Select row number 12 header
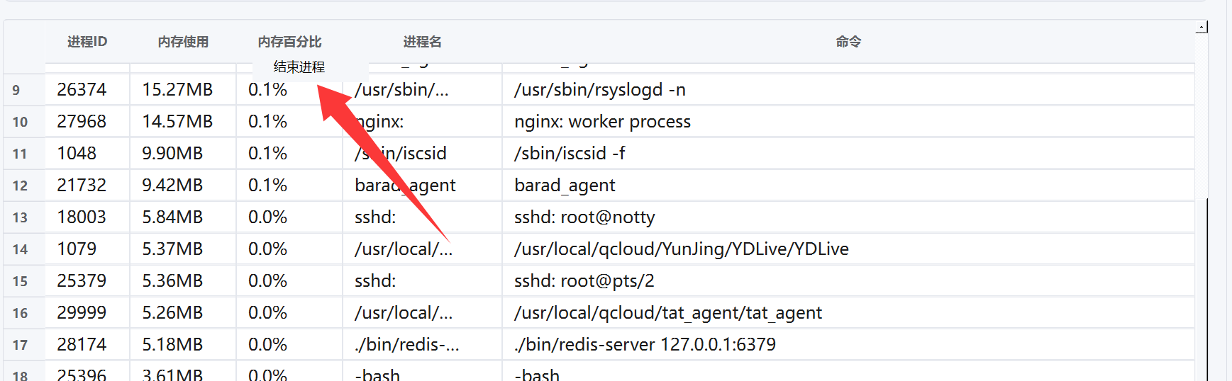This screenshot has width=1232, height=381. point(24,186)
